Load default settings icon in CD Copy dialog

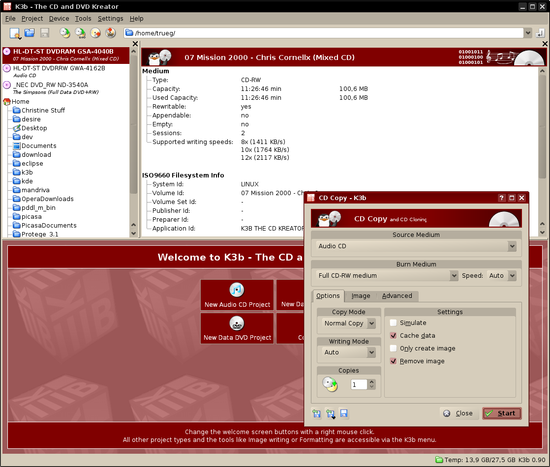click(317, 414)
